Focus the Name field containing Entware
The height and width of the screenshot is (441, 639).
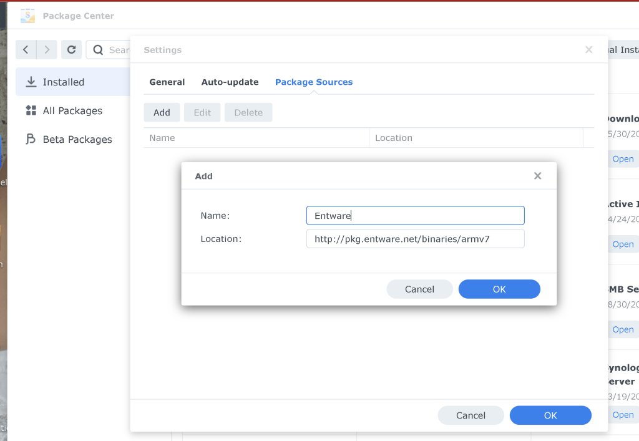pos(415,215)
